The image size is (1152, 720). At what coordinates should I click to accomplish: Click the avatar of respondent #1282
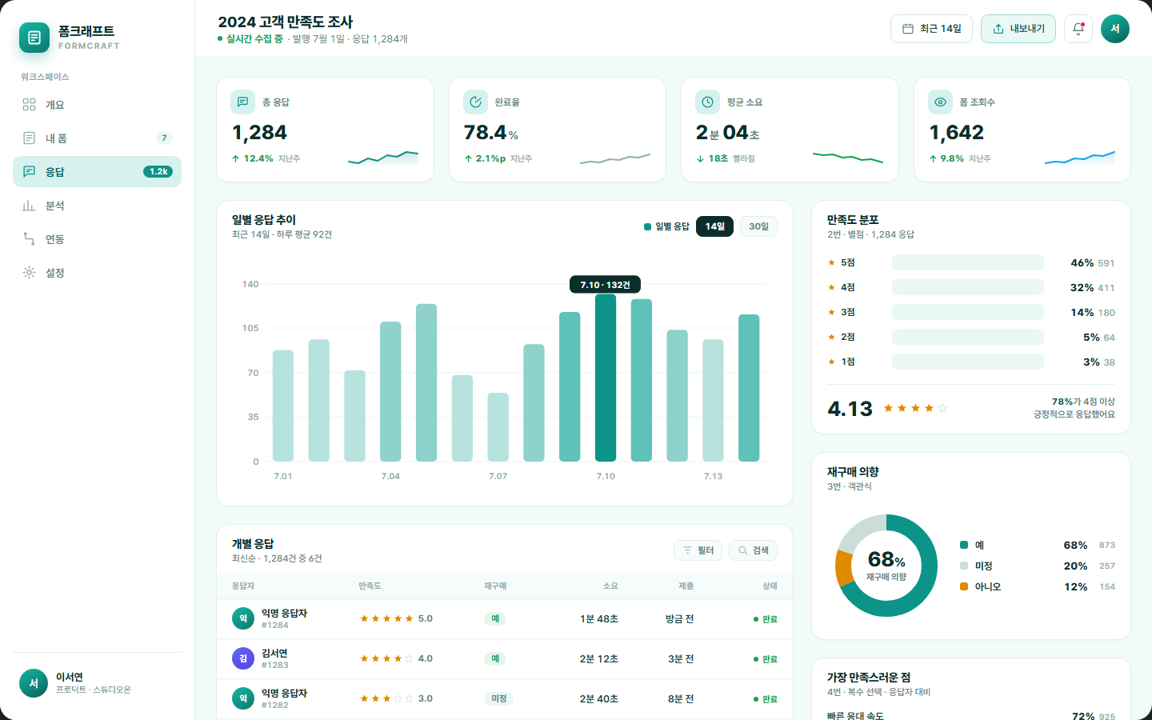[243, 698]
